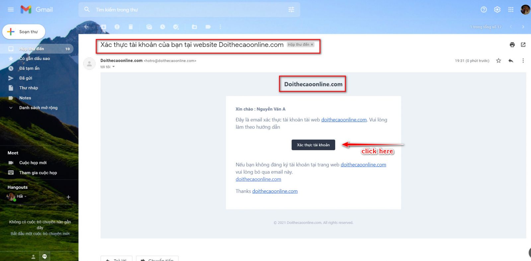This screenshot has height=261, width=531.
Task: Click the email subject Xác thực tài khoản
Action: (x=192, y=45)
